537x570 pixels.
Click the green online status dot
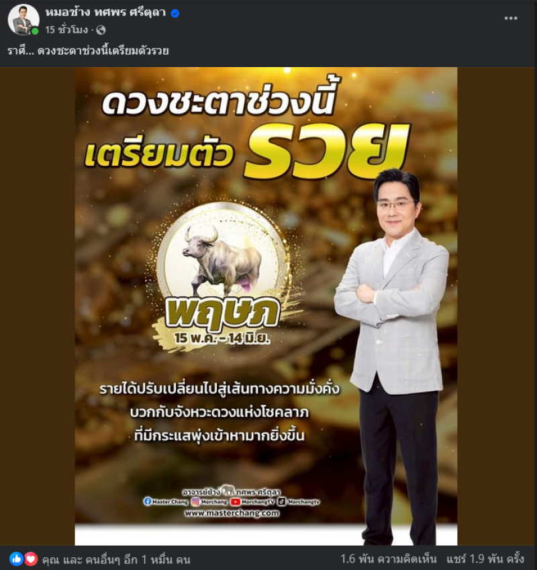click(35, 32)
